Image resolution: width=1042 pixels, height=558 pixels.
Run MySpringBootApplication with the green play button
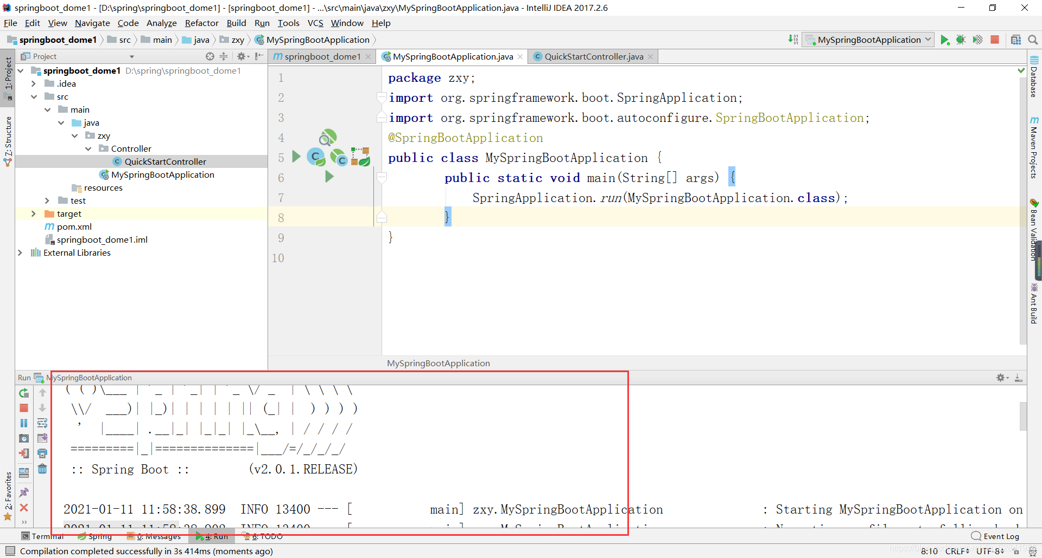point(945,40)
